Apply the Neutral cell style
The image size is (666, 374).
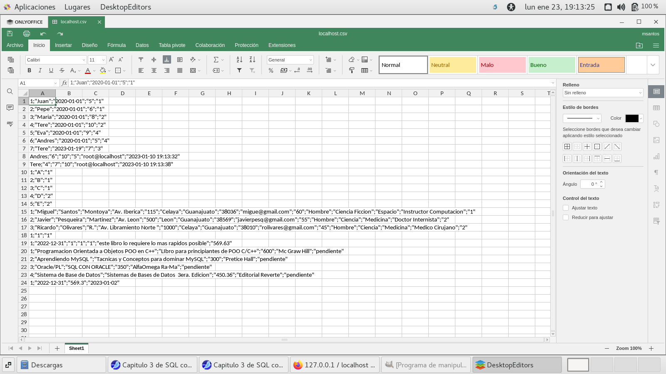pos(452,65)
